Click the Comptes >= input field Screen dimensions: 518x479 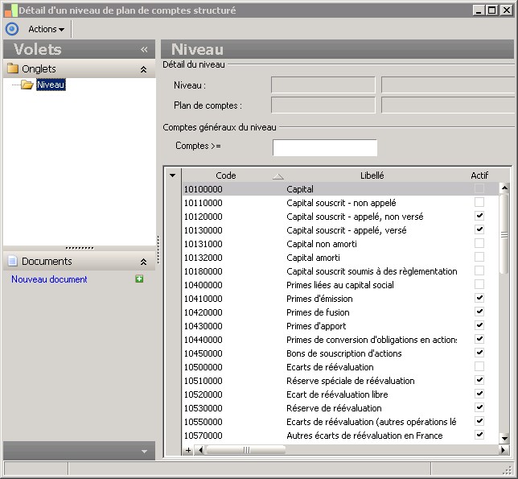324,147
